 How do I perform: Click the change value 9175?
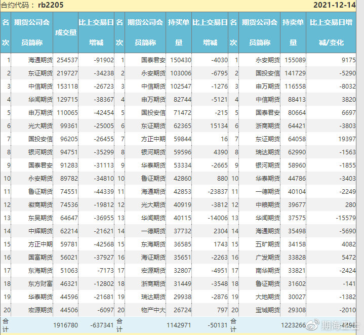point(348,60)
